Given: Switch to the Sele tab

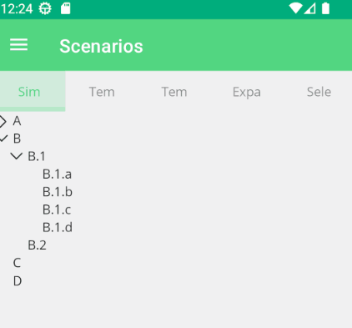Looking at the screenshot, I should (319, 92).
